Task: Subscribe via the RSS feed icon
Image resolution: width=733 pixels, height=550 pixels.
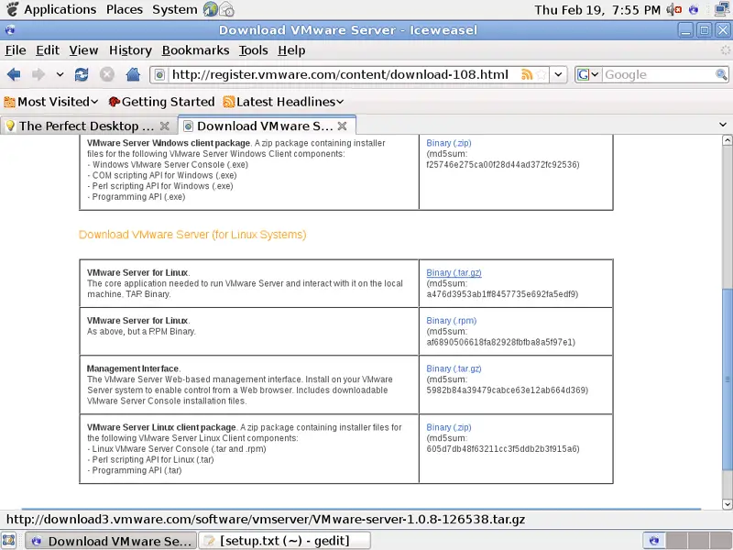Action: pos(527,75)
